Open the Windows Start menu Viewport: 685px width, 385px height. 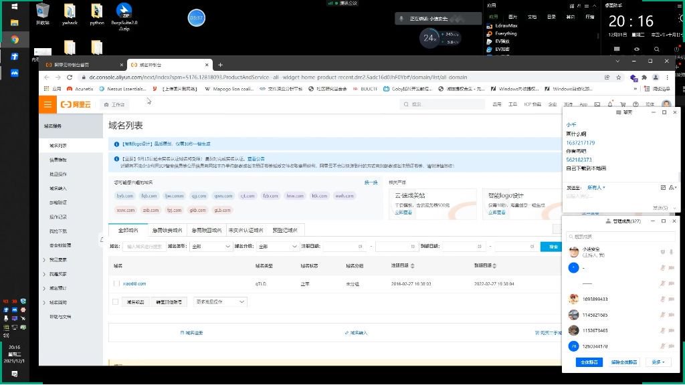pos(15,6)
